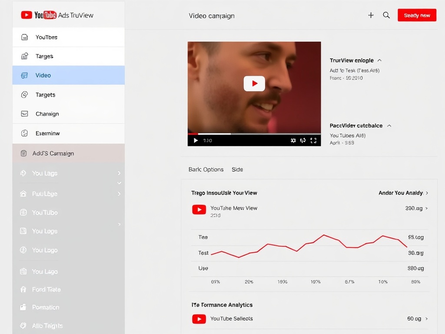Screen dimensions: 445x334
Task: Open video settings gear icon
Action: pos(293,140)
